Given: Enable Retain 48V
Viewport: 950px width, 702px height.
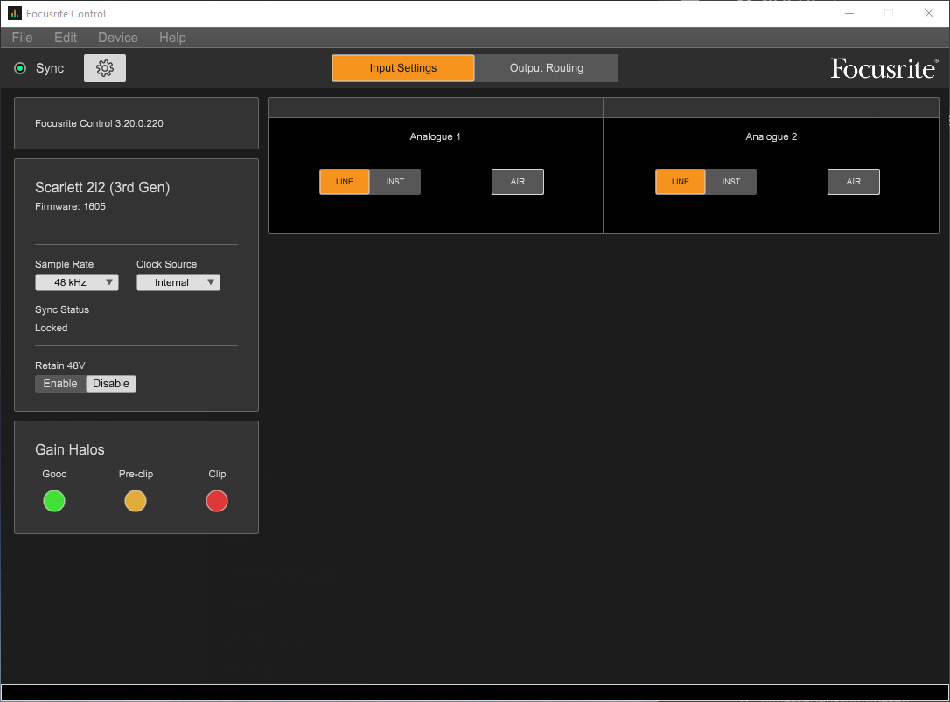Looking at the screenshot, I should (60, 384).
